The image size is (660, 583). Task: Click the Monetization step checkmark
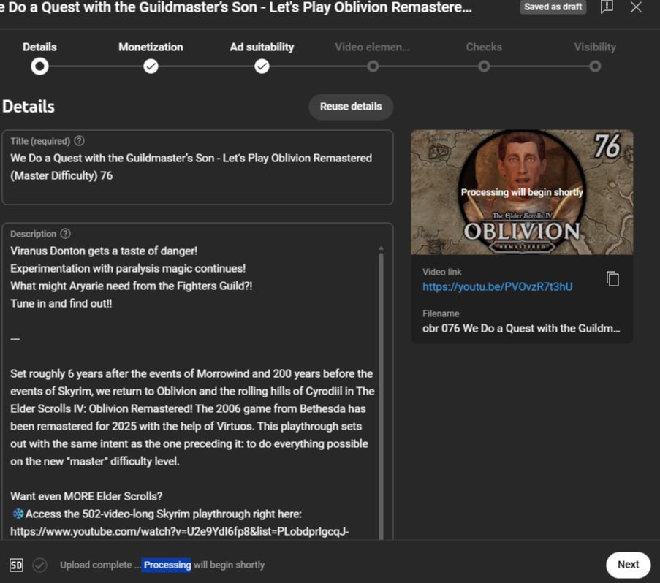point(151,66)
